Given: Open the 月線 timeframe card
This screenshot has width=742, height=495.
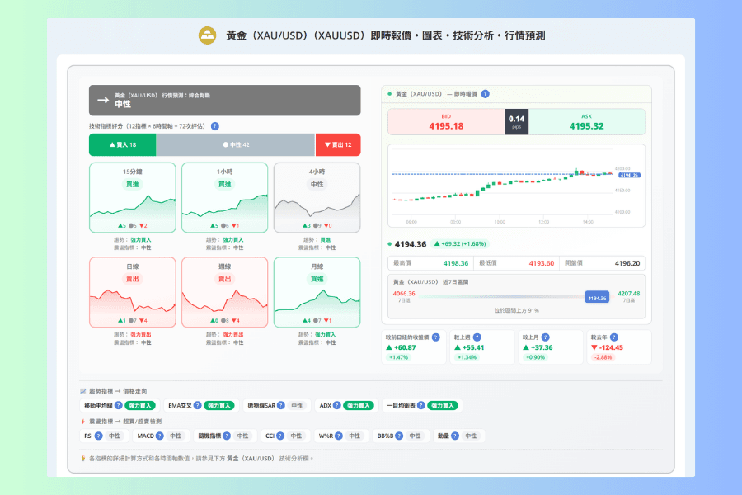Looking at the screenshot, I should coord(317,292).
